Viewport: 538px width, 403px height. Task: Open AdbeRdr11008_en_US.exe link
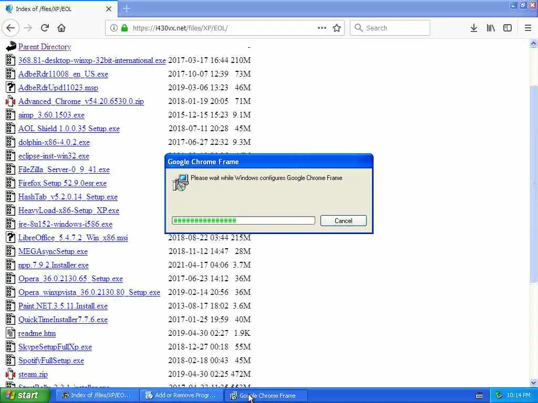(x=63, y=74)
